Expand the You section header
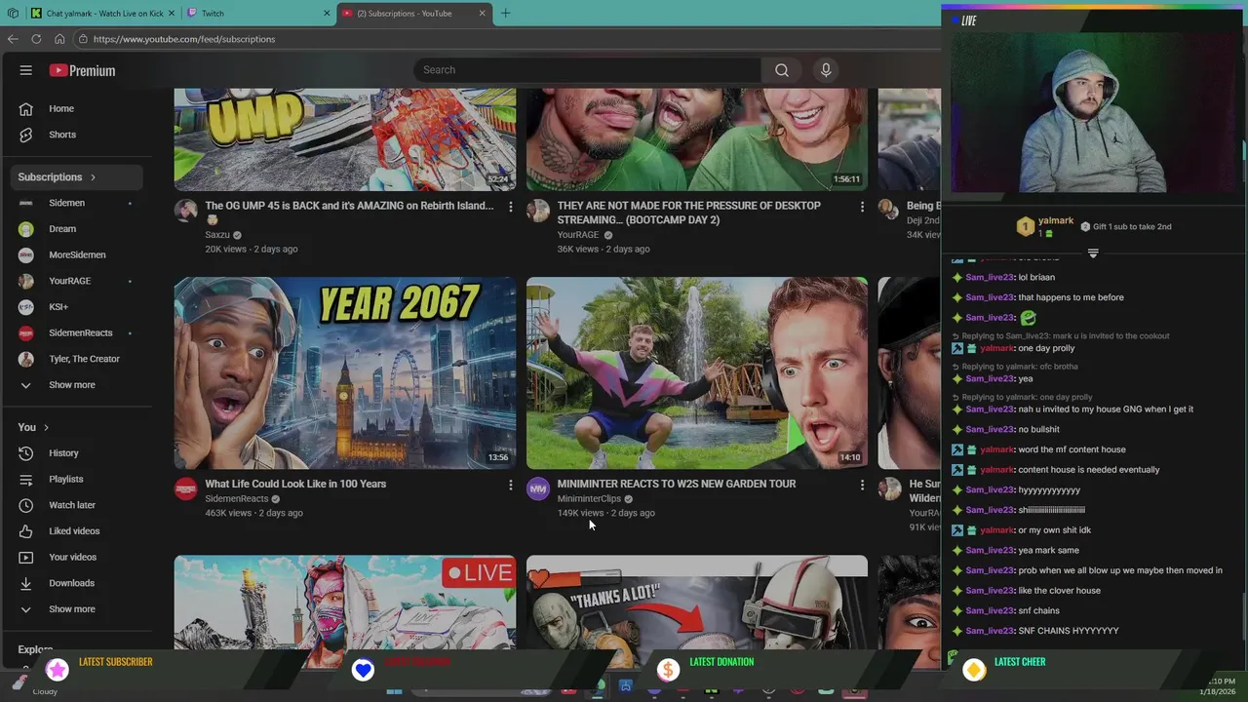The width and height of the screenshot is (1248, 702). coord(33,427)
